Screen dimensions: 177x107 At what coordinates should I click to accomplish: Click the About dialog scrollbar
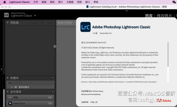coord(168,54)
